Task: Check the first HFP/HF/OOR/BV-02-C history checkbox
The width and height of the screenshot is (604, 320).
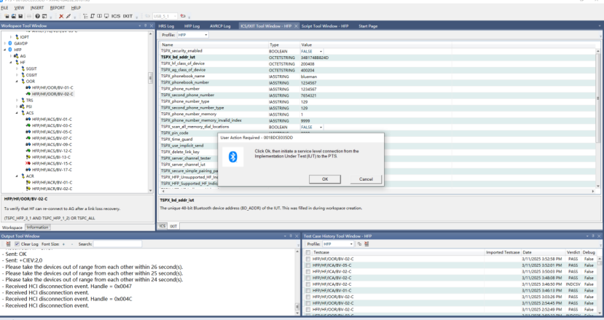Action: click(x=308, y=259)
